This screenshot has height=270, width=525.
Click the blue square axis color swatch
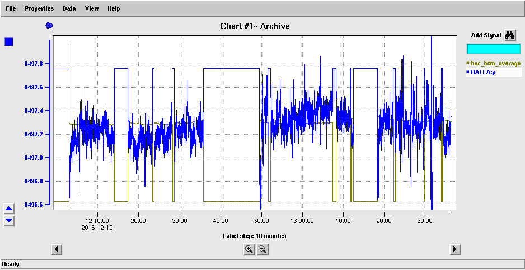9,42
